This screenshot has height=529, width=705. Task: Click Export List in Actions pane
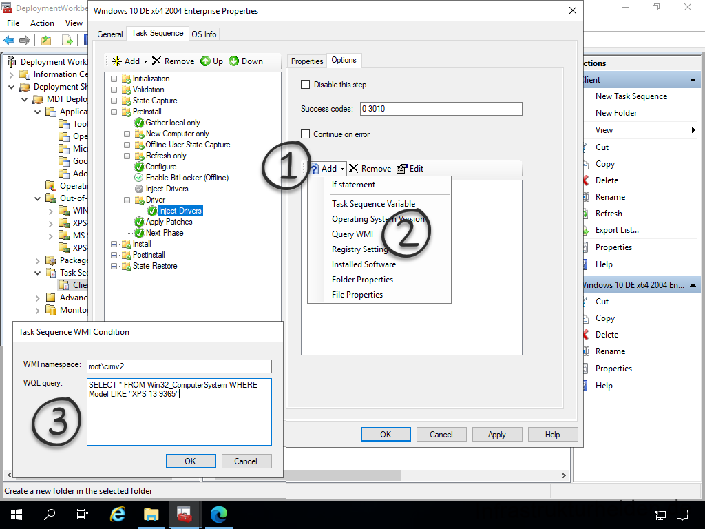click(x=617, y=230)
